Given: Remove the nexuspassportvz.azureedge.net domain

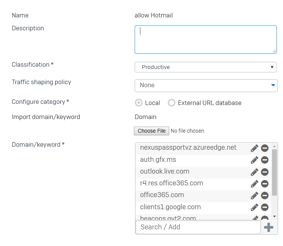Looking at the screenshot, I should pos(265,148).
